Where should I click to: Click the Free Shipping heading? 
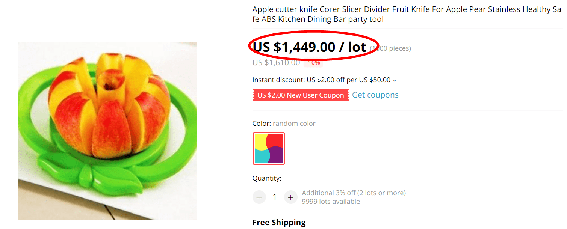point(279,223)
